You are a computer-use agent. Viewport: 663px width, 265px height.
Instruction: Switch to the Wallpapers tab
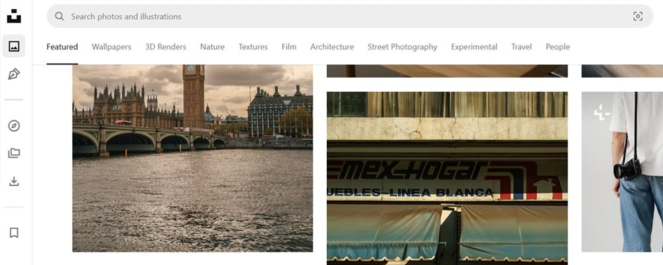[111, 47]
